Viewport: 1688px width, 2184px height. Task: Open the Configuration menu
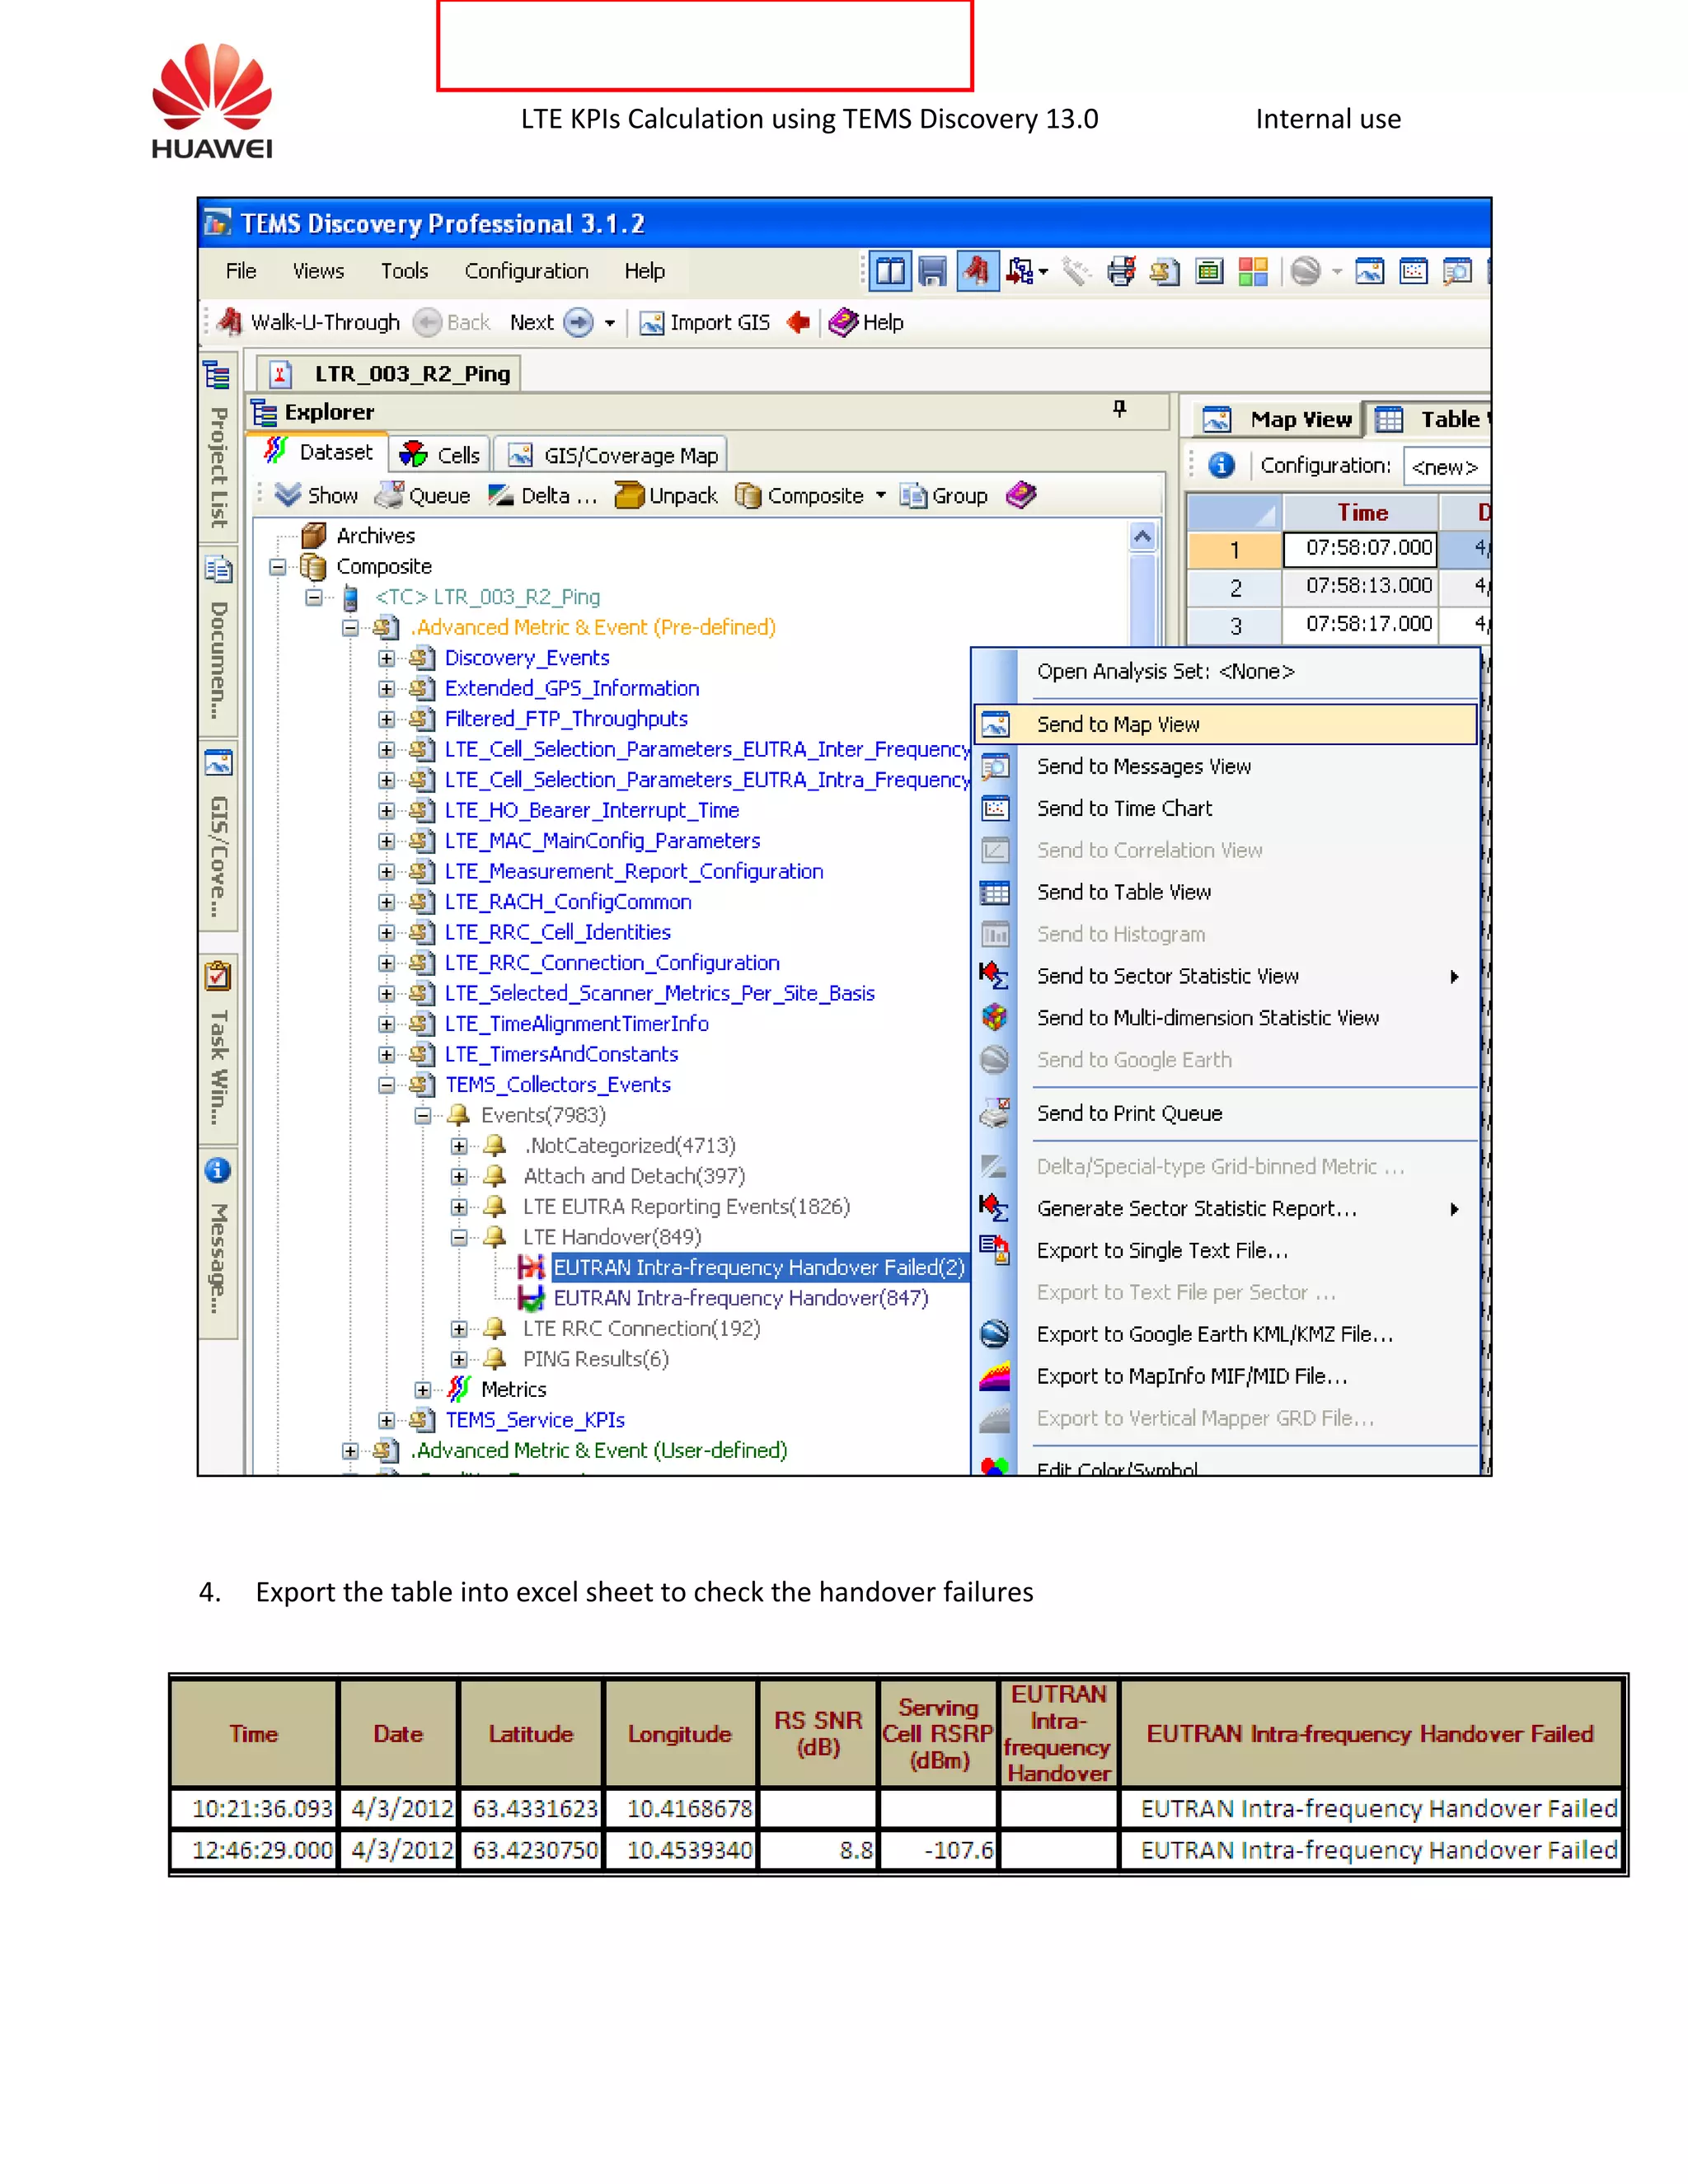point(526,271)
